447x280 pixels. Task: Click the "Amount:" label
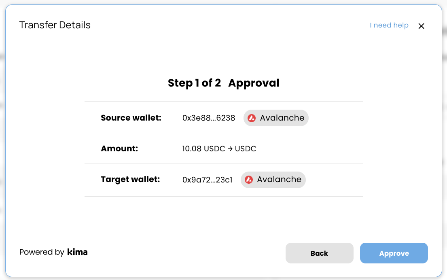[119, 149]
